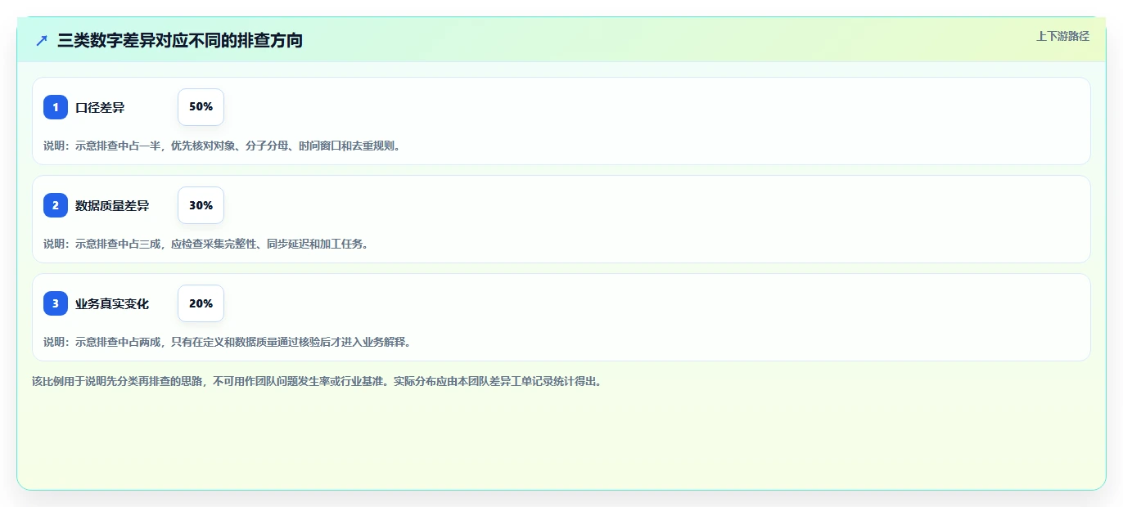Click the footer note starting 该比例用于说明
This screenshot has height=507, width=1123.
(x=318, y=381)
